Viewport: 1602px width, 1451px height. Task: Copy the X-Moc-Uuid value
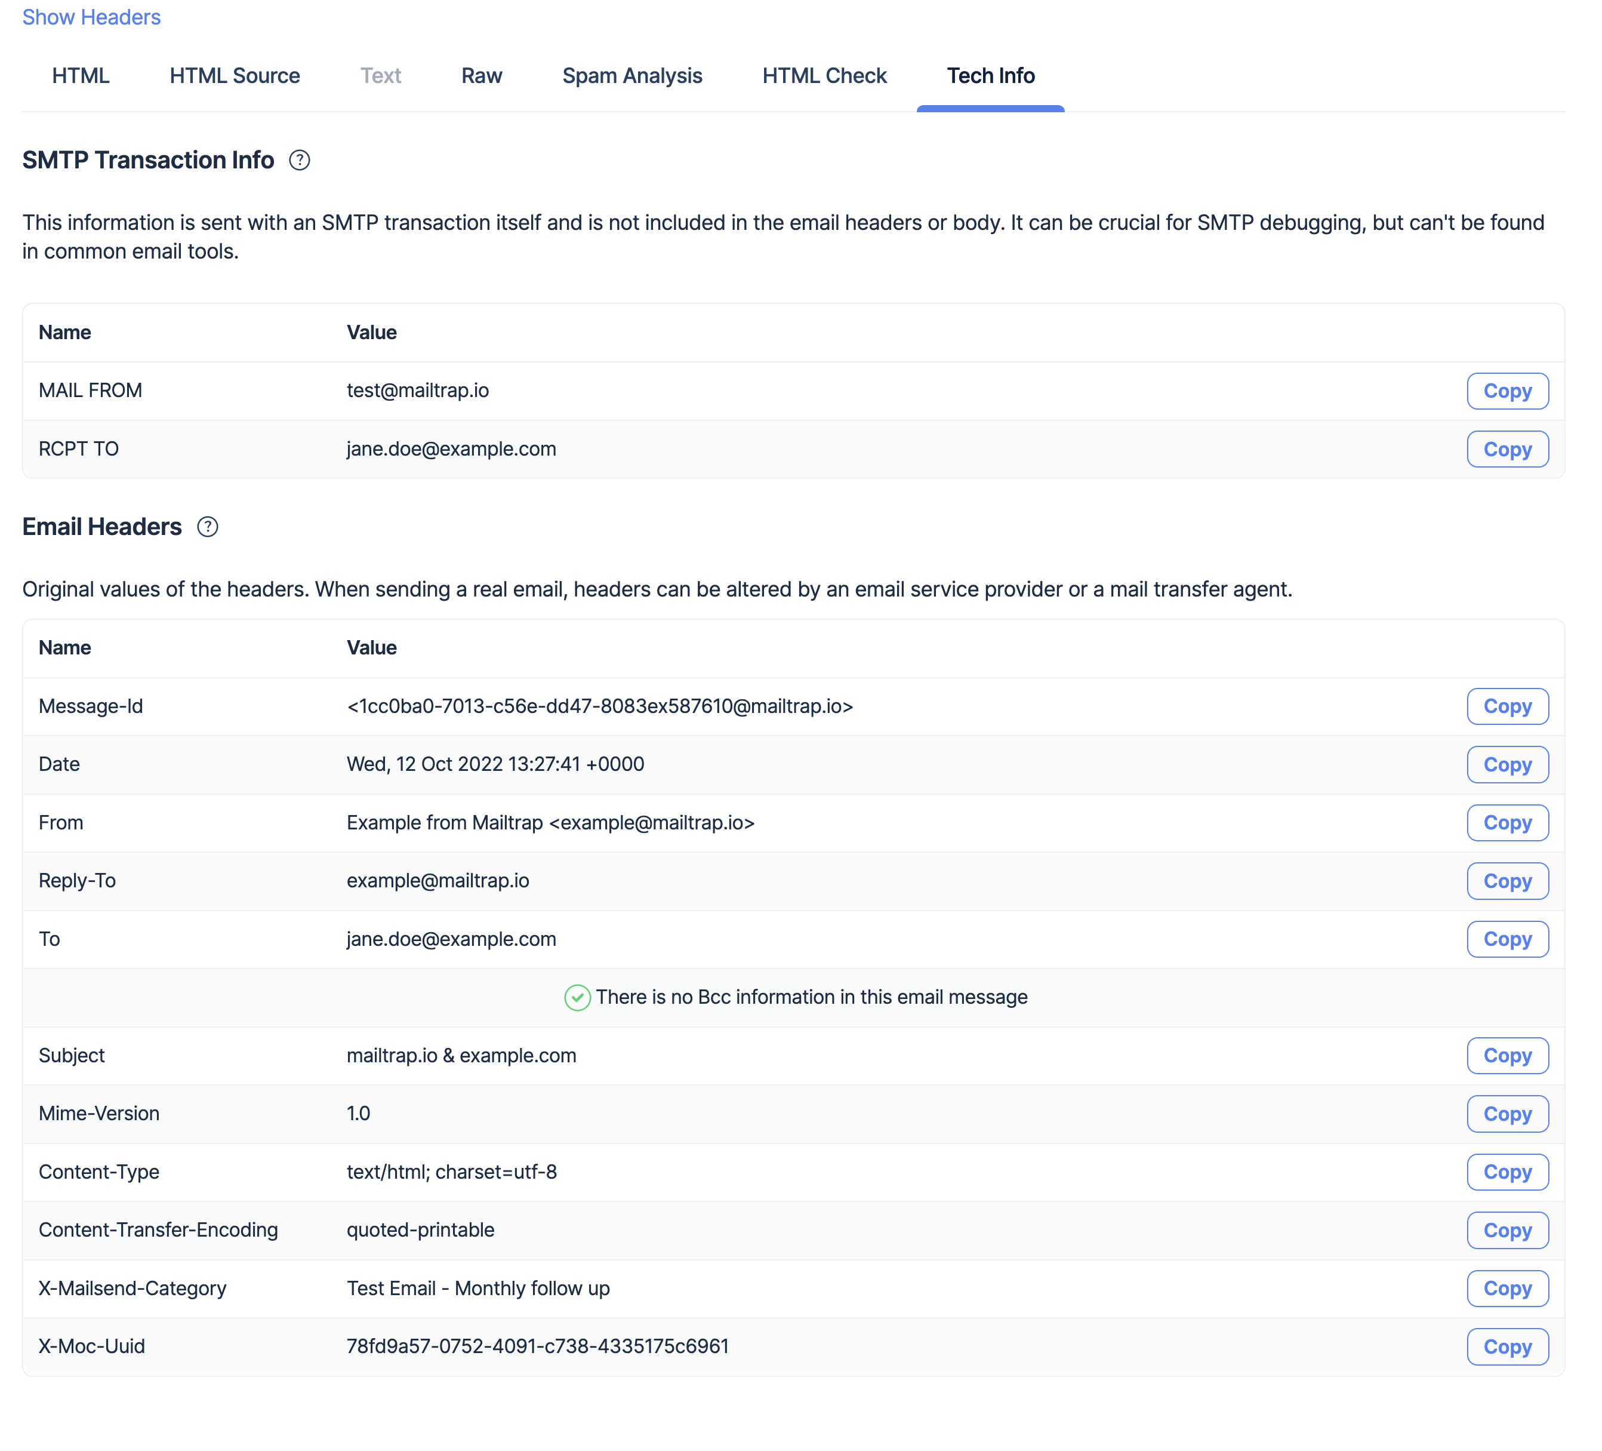click(1507, 1347)
